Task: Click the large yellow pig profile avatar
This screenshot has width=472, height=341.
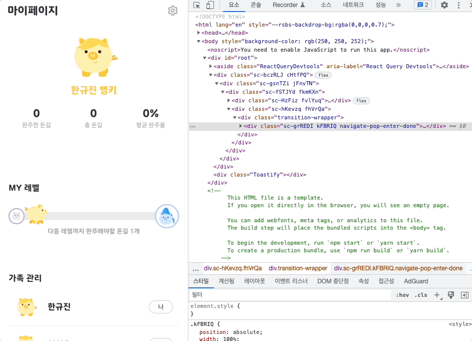Action: [x=95, y=57]
